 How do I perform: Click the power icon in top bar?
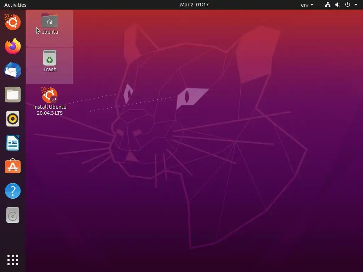point(347,5)
